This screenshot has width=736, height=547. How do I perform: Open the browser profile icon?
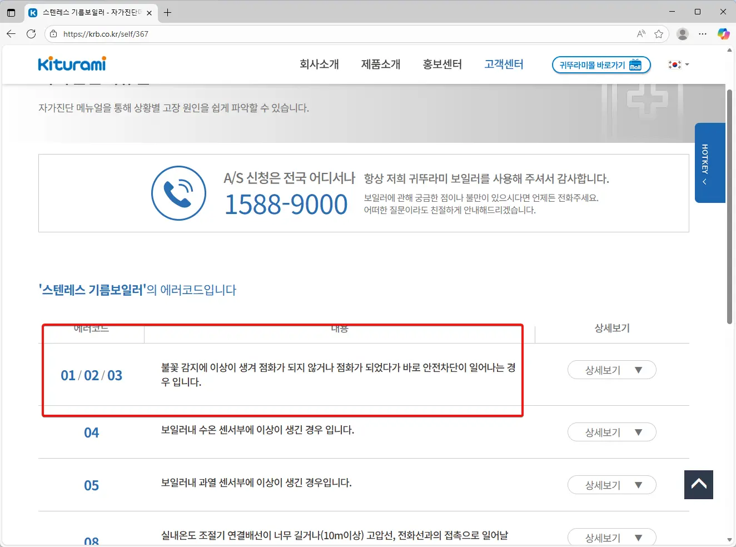[x=682, y=33]
